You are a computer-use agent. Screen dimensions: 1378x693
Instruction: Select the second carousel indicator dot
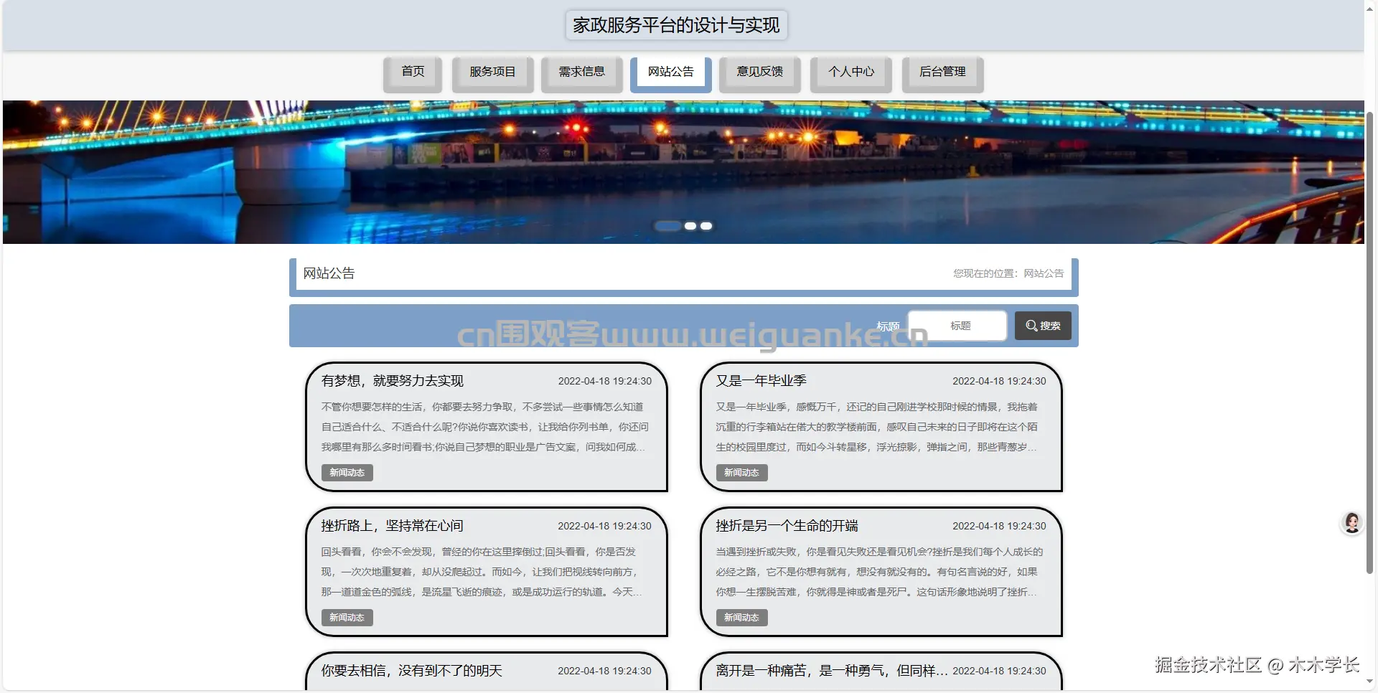coord(690,226)
